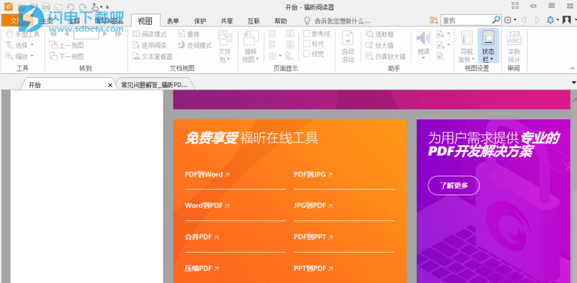Click the page number box in 转到
The height and width of the screenshot is (283, 577).
click(86, 35)
